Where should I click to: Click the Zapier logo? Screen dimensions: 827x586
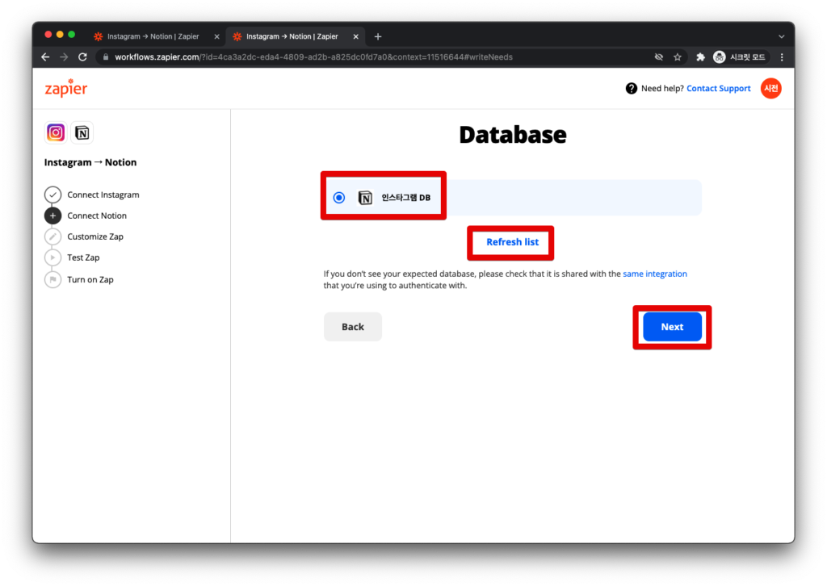pos(66,88)
